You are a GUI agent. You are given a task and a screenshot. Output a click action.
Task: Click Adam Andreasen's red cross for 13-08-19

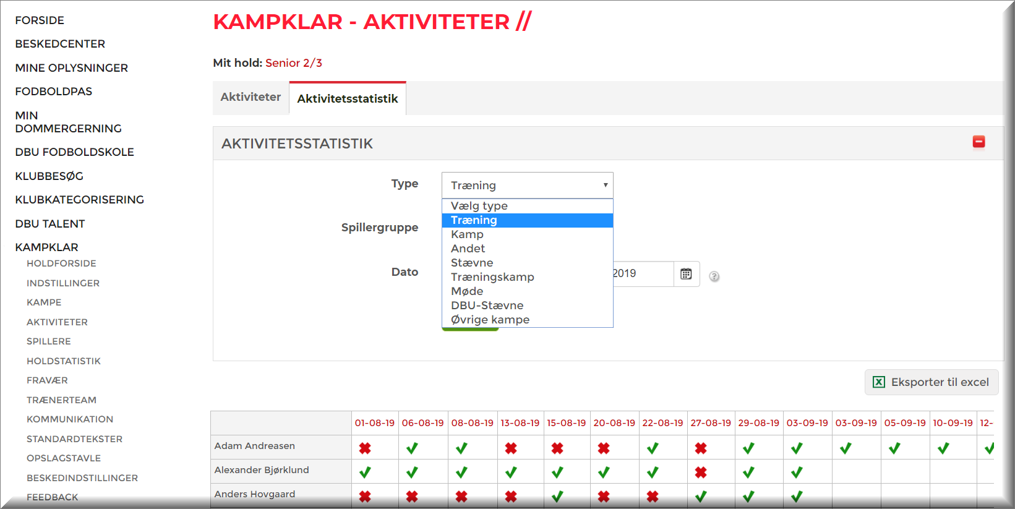coord(511,448)
